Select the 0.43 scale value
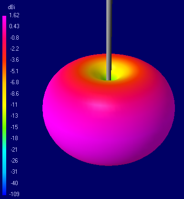Viewport: 184px width, 199px height. pos(14,26)
